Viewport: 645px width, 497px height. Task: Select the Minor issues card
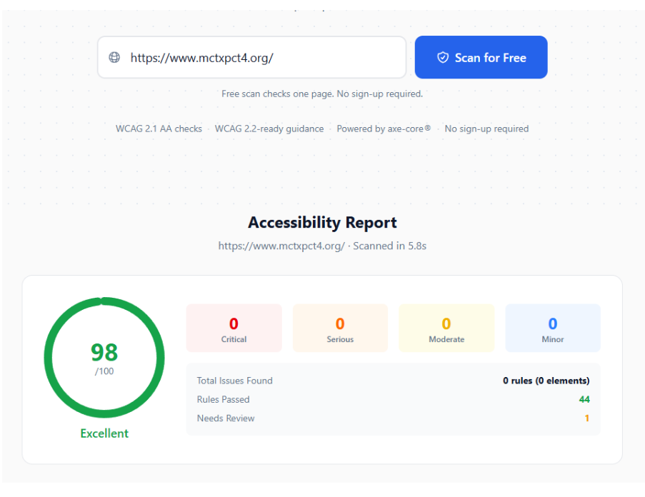click(553, 328)
